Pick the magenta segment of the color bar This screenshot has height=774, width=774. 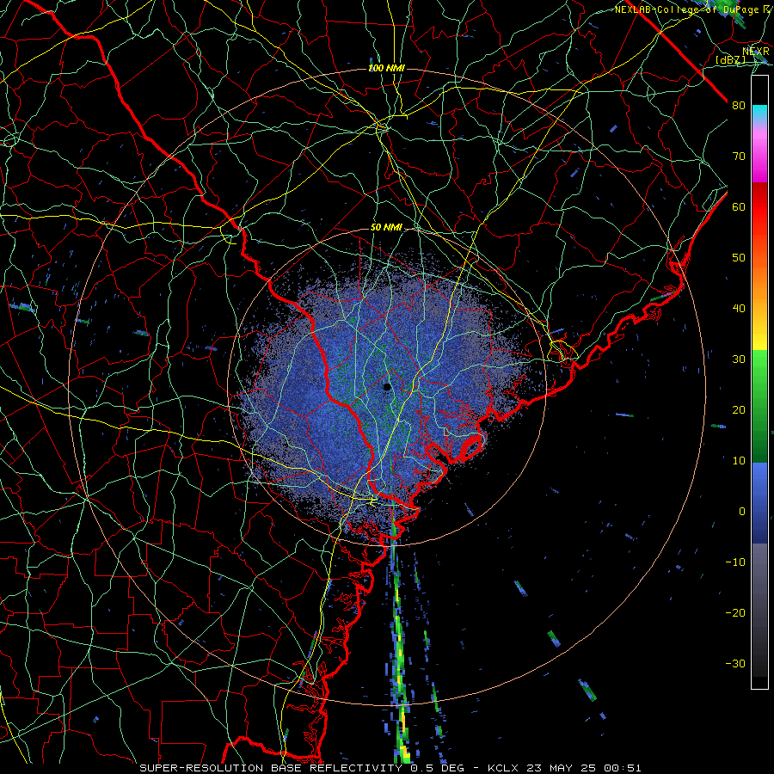[759, 168]
